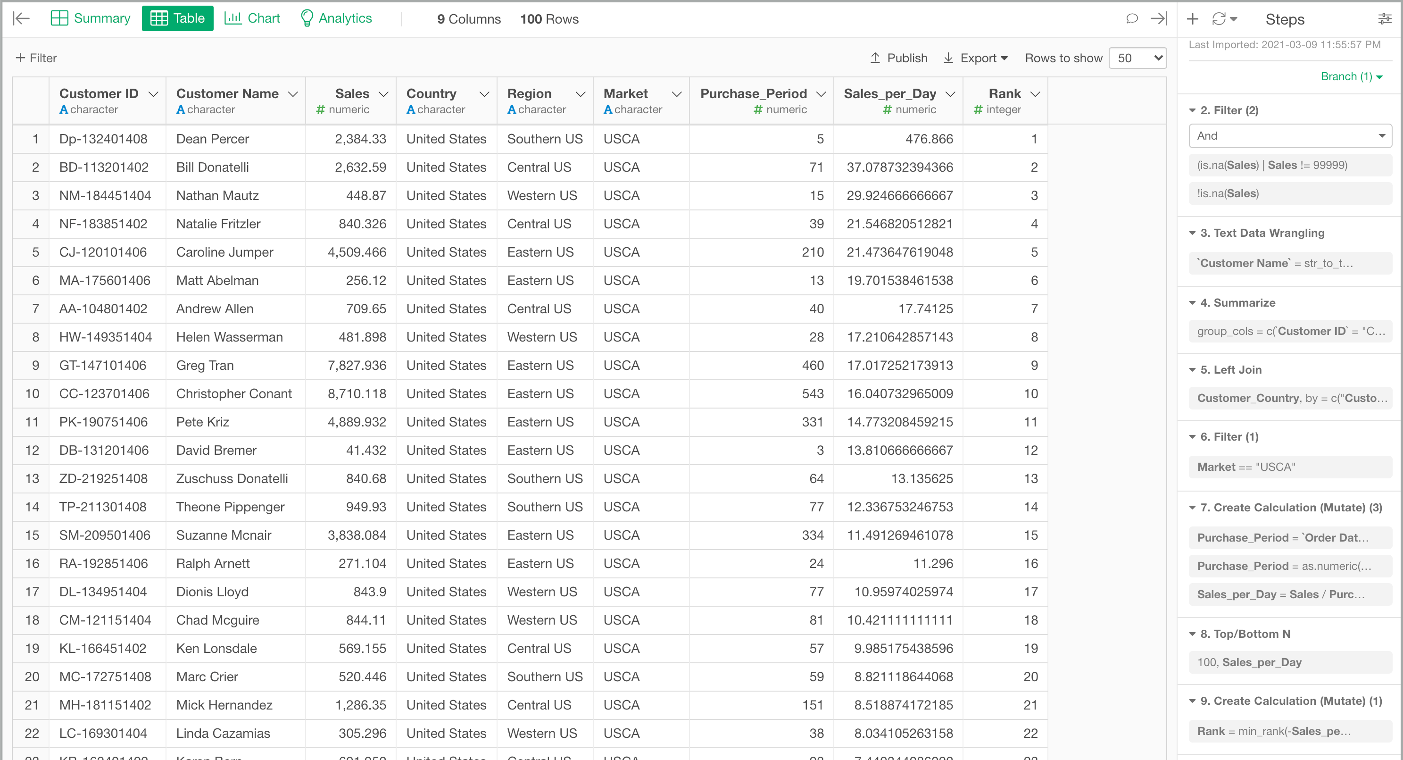The height and width of the screenshot is (760, 1403).
Task: Switch to the Chart tab
Action: [x=252, y=18]
